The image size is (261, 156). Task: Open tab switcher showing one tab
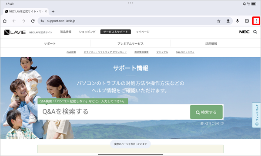[247, 21]
